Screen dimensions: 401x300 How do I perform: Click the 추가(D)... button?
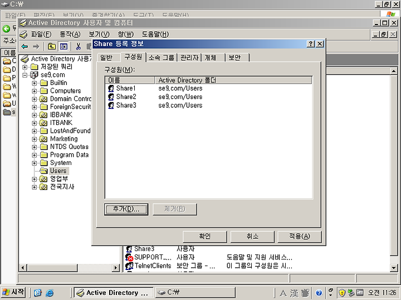pos(126,209)
